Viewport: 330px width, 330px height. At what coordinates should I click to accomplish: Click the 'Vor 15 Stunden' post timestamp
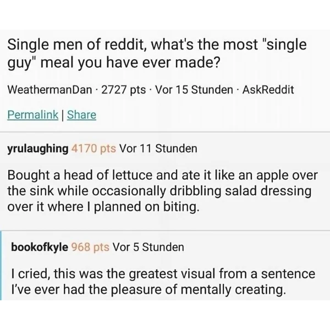194,90
